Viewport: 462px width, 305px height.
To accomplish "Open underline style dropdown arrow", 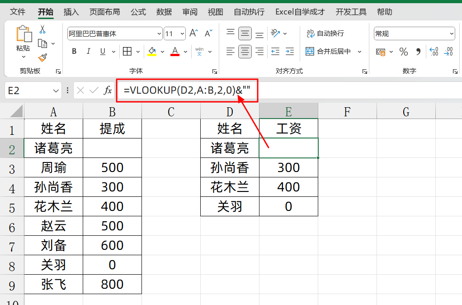I will point(113,52).
